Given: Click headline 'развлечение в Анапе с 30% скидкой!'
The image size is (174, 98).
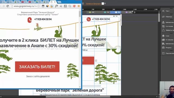Looking at the screenshot, I should pyautogui.click(x=39, y=45).
